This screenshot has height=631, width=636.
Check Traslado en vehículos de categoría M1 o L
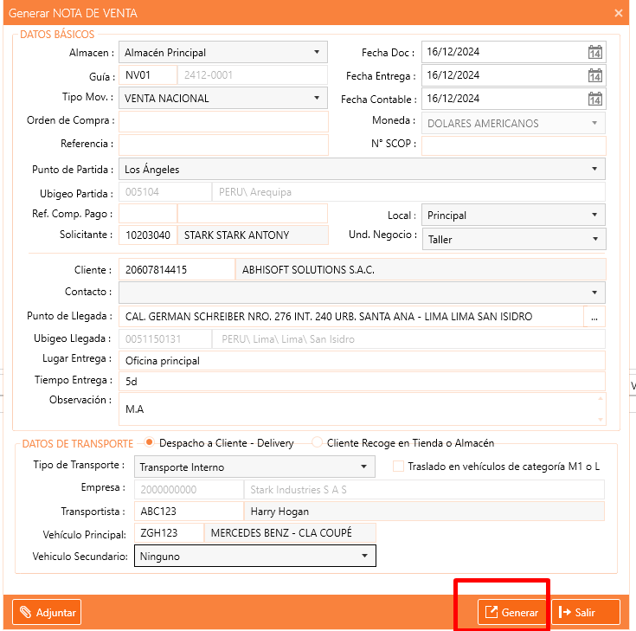[398, 467]
